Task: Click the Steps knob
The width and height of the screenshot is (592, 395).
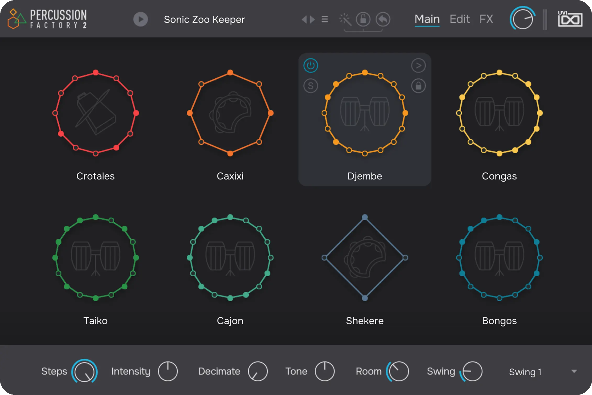Action: (x=84, y=371)
